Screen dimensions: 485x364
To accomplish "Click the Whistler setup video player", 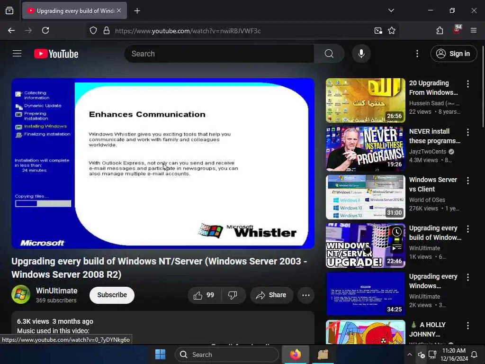I will click(163, 164).
